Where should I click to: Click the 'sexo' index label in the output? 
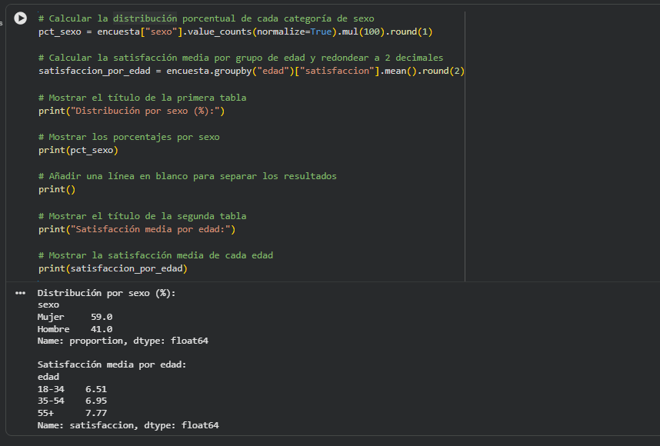(48, 305)
